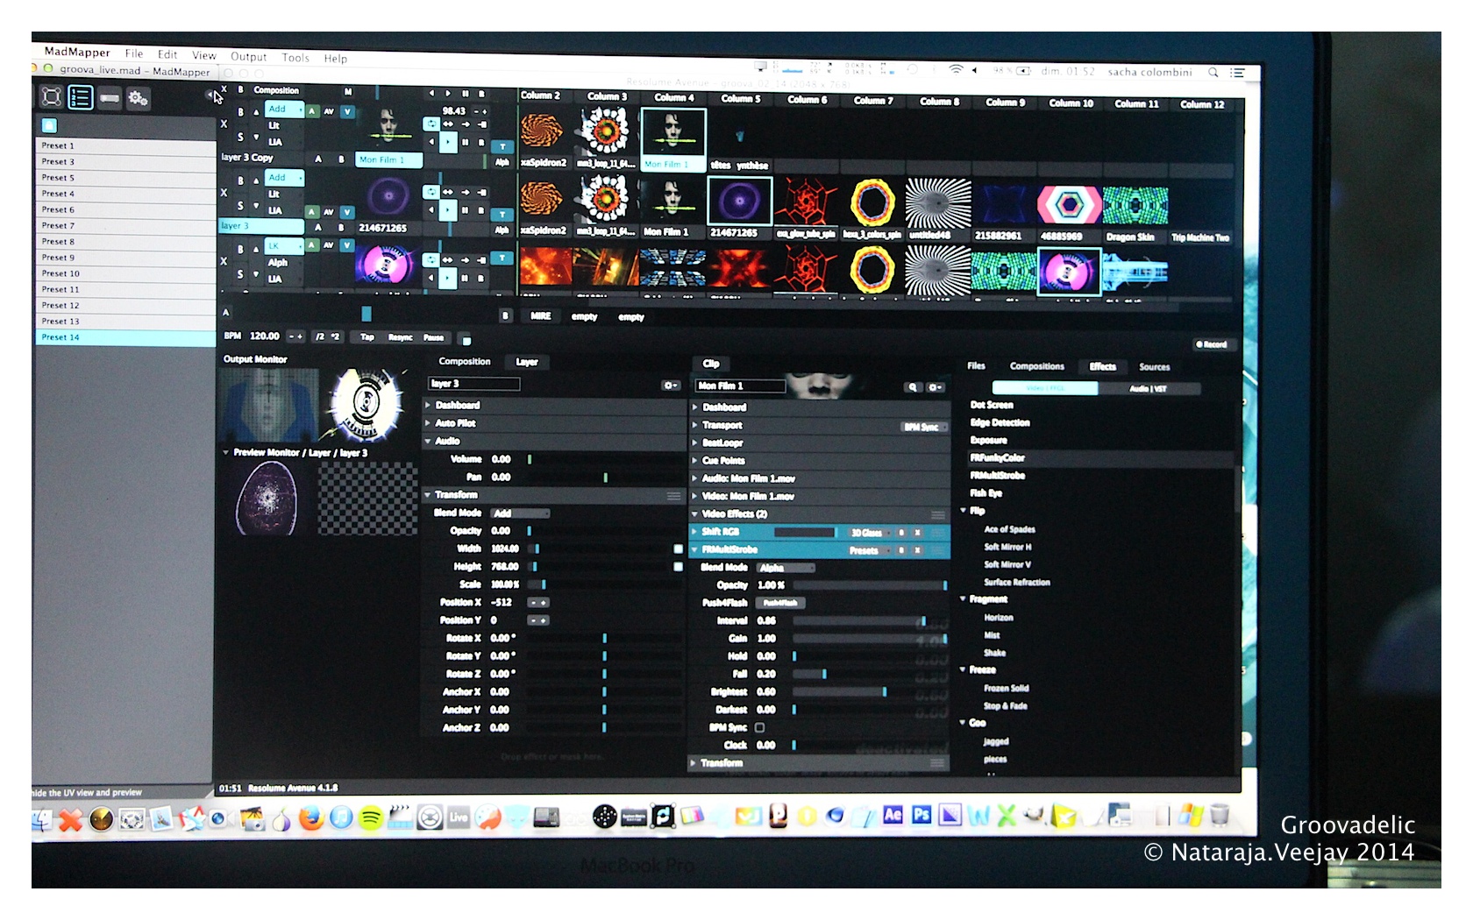Open Firefox from the dock

(310, 818)
